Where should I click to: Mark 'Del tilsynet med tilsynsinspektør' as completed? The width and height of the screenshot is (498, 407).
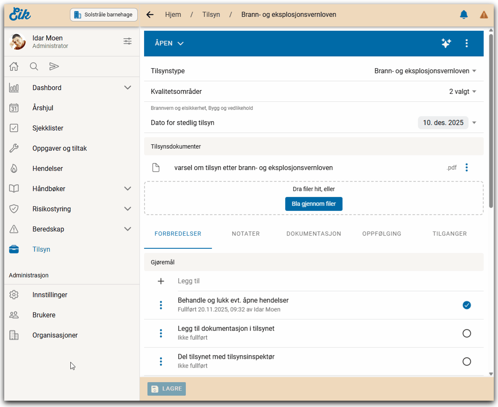466,362
